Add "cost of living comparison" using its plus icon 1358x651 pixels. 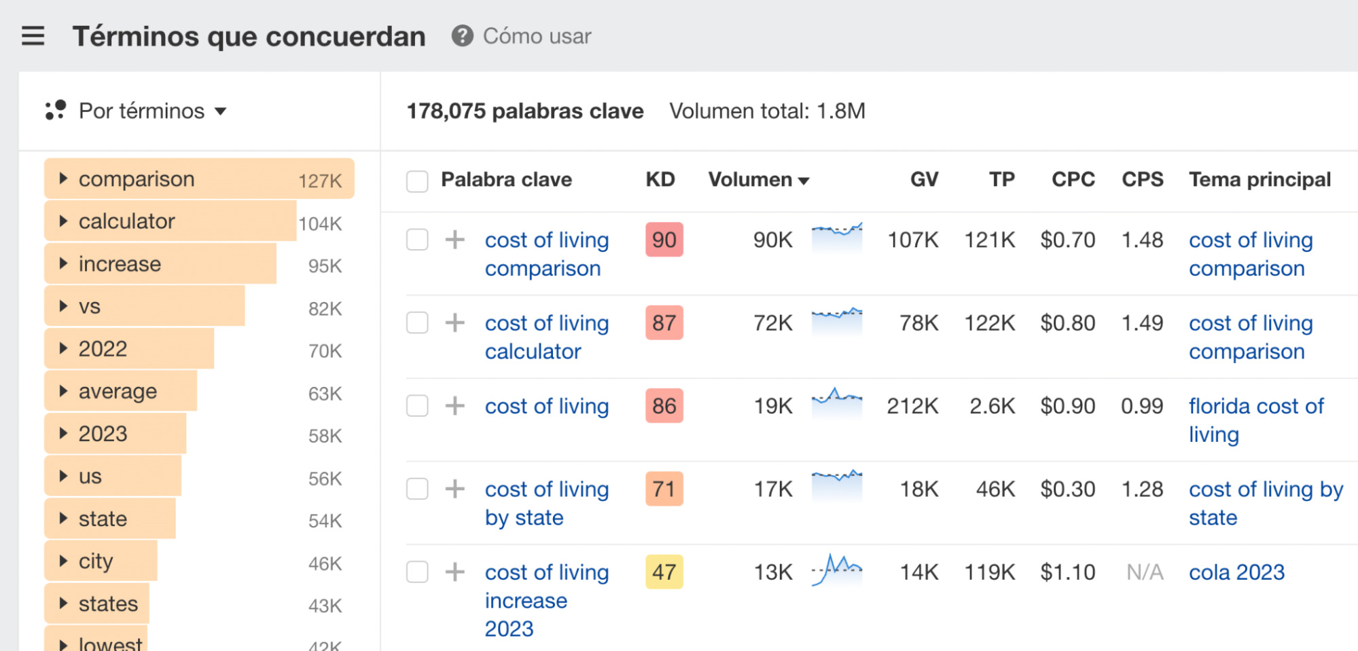[454, 240]
